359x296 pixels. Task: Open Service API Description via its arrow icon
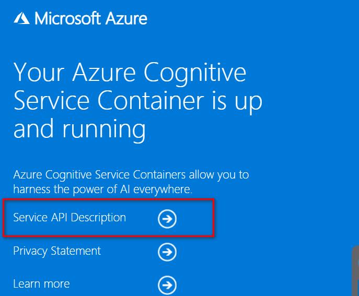pyautogui.click(x=167, y=219)
